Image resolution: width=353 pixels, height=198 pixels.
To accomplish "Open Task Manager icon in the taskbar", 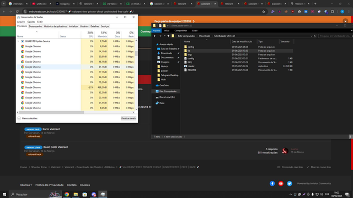I will click(x=103, y=194).
